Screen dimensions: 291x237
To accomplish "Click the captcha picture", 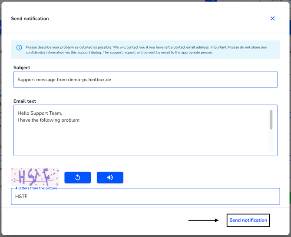I will (x=35, y=177).
